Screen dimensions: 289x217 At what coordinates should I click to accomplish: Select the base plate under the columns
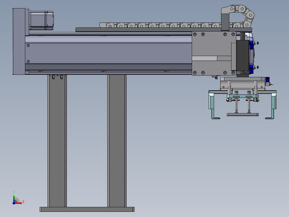point(87,209)
